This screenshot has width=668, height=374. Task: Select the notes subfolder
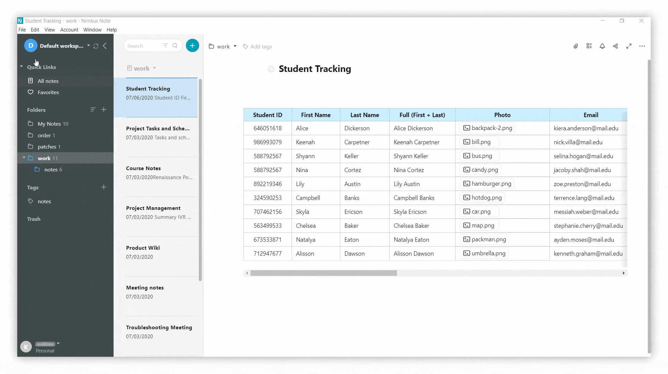click(x=65, y=169)
